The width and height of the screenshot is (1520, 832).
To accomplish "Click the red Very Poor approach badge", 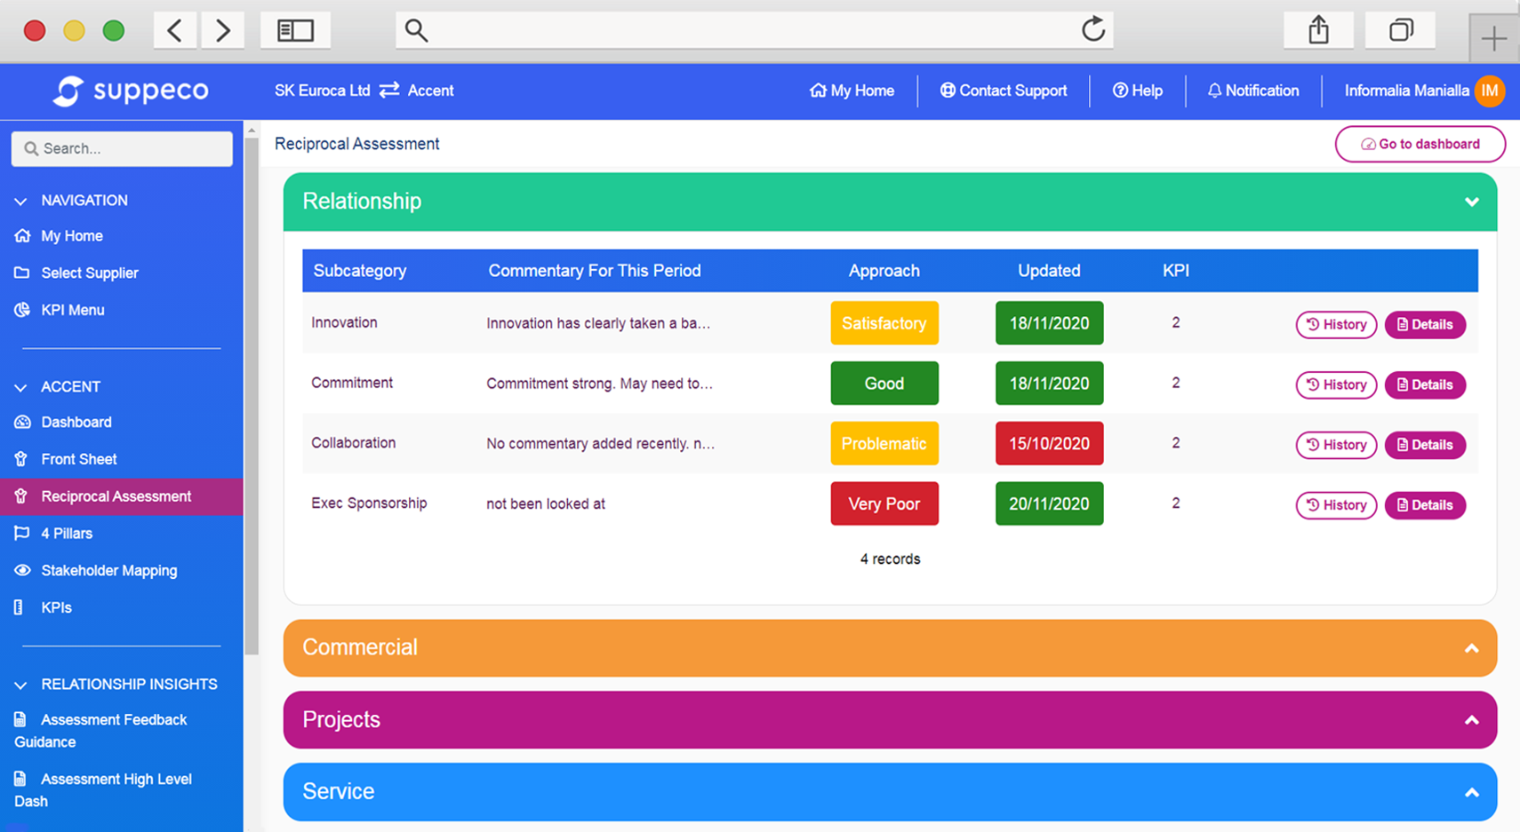I will pos(884,503).
